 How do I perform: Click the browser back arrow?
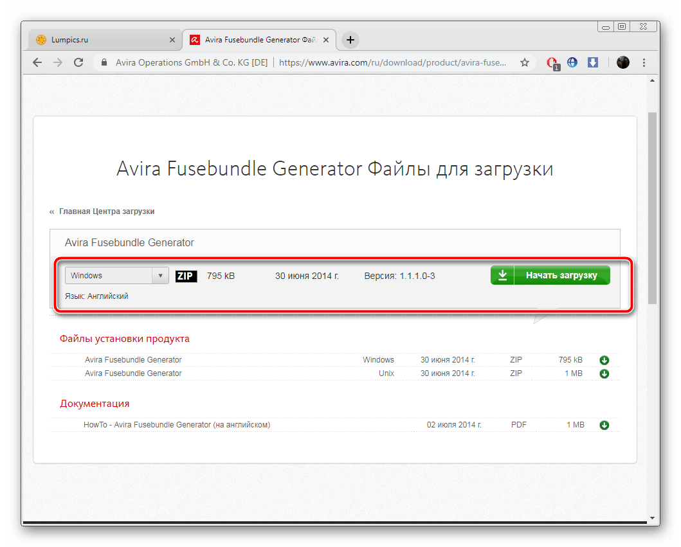pos(37,62)
